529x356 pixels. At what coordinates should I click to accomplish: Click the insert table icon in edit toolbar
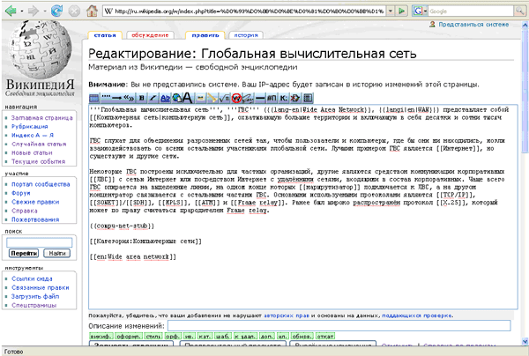point(94,98)
